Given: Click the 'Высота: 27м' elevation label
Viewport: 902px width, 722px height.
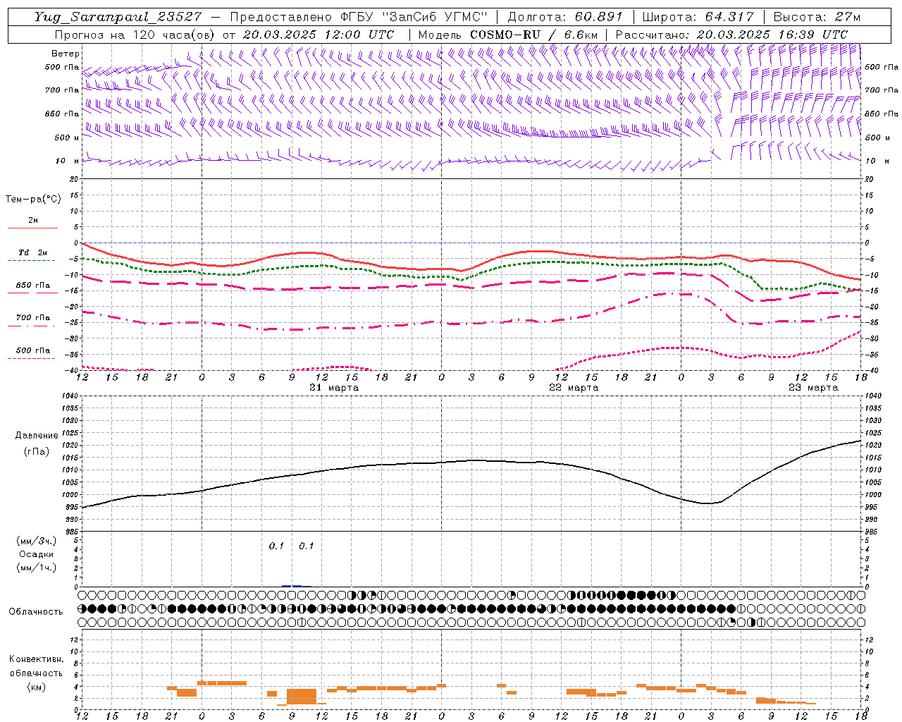Looking at the screenshot, I should [817, 17].
